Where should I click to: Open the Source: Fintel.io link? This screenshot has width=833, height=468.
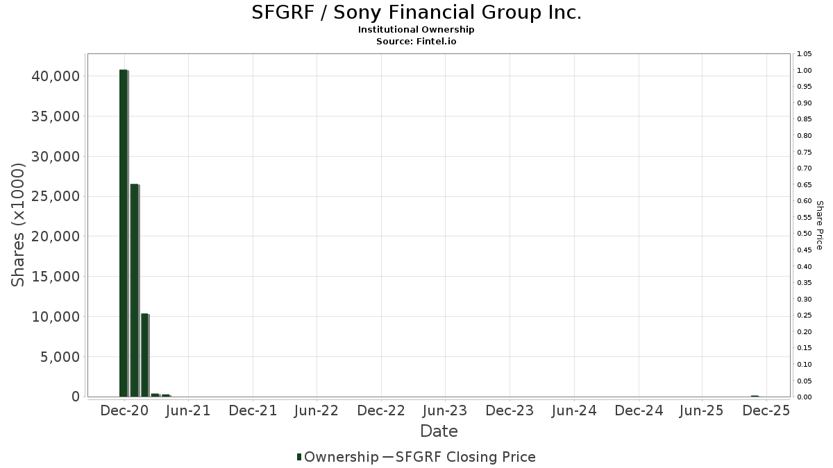(416, 41)
